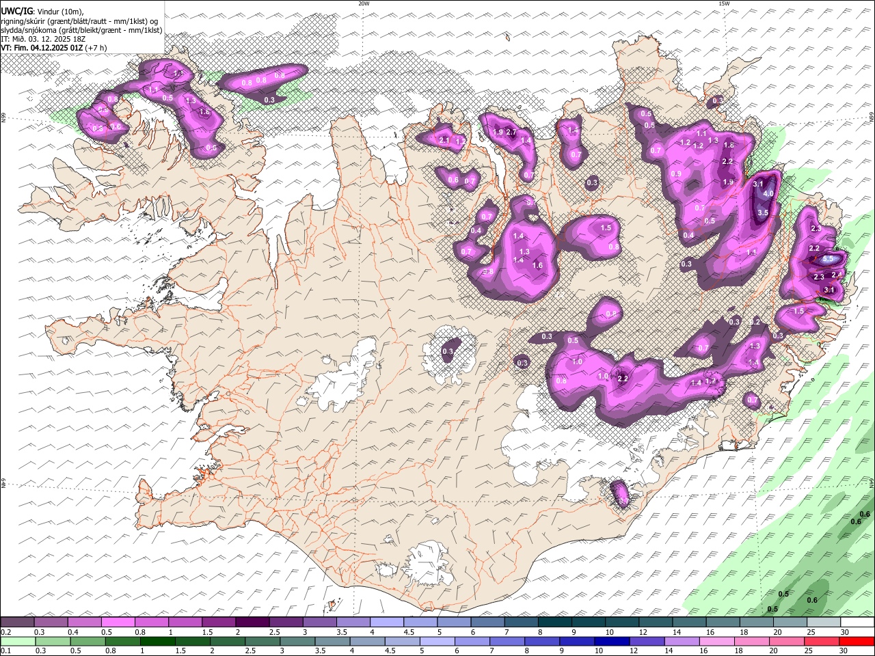The height and width of the screenshot is (656, 875).
Task: Click the 0.1 label on the green legend
Action: tap(6, 651)
